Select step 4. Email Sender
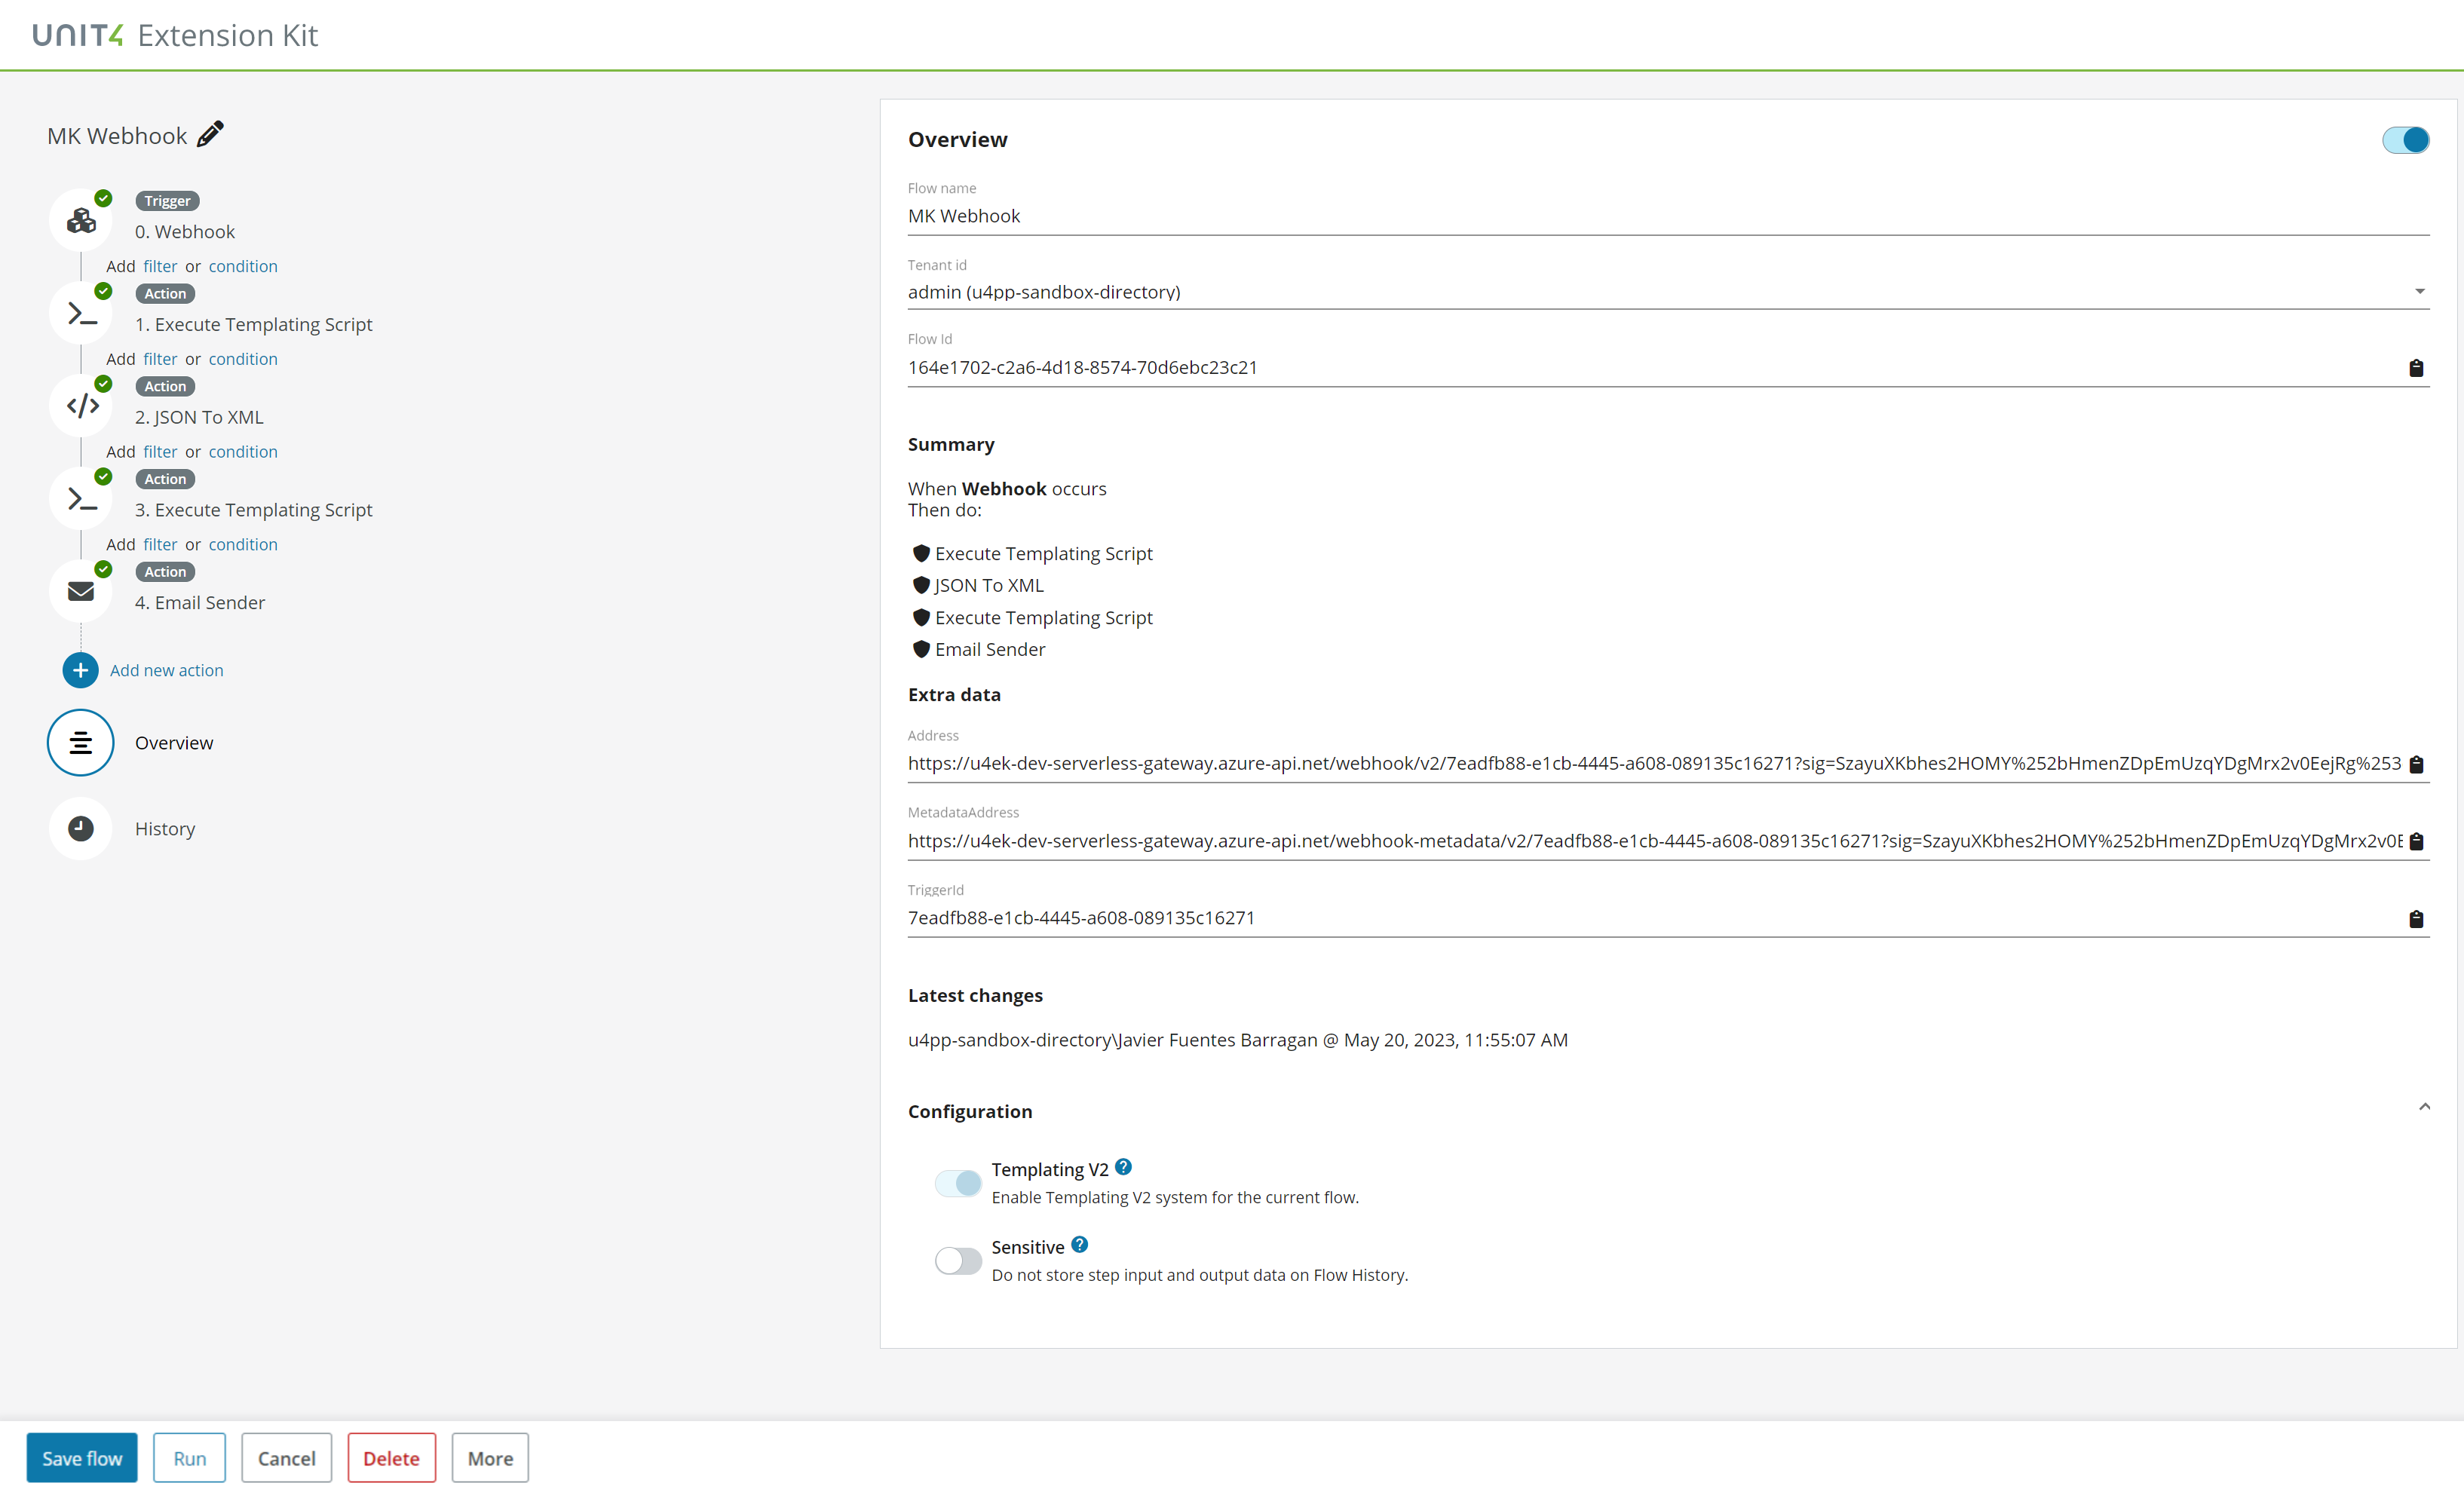 coord(200,603)
